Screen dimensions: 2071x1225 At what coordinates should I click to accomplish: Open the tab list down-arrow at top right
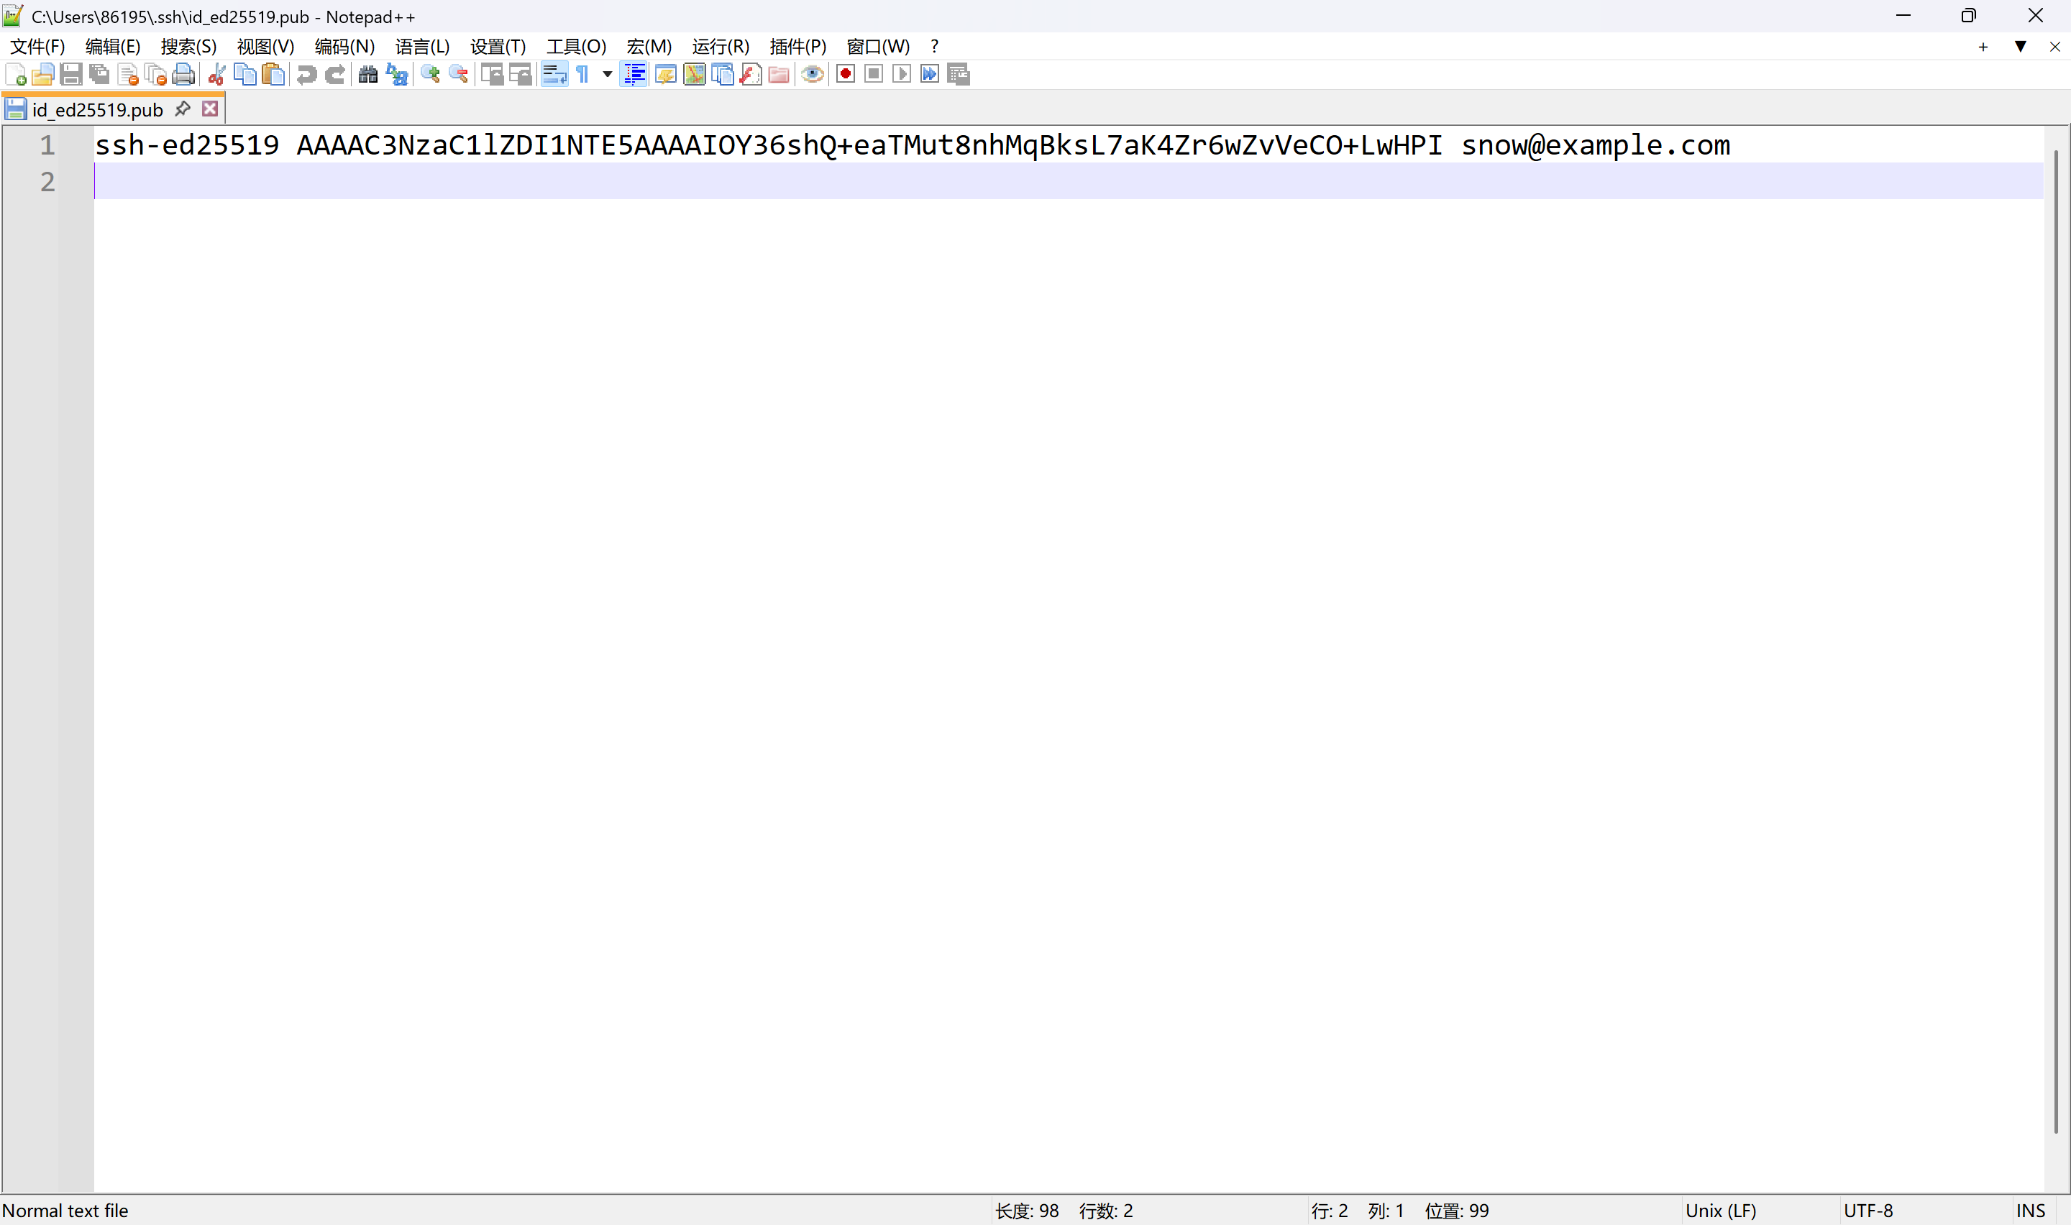pos(2020,47)
